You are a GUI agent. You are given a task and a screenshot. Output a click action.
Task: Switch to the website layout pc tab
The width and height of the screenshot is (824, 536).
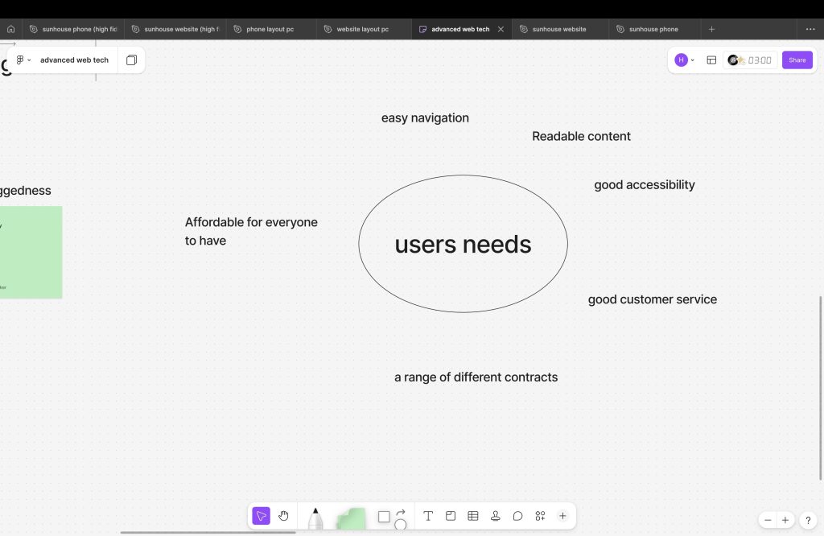coord(362,29)
